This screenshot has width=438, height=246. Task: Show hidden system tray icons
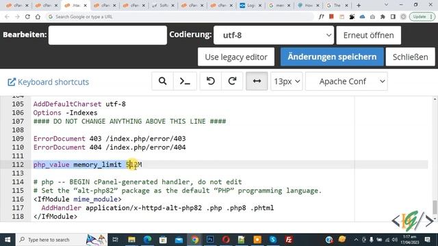pos(356,240)
